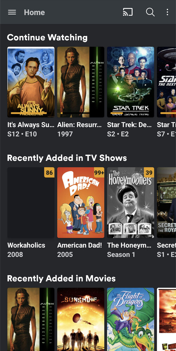The height and width of the screenshot is (351, 176).
Task: Select Star Trek: Deep Space Nine poster
Action: pos(130,82)
